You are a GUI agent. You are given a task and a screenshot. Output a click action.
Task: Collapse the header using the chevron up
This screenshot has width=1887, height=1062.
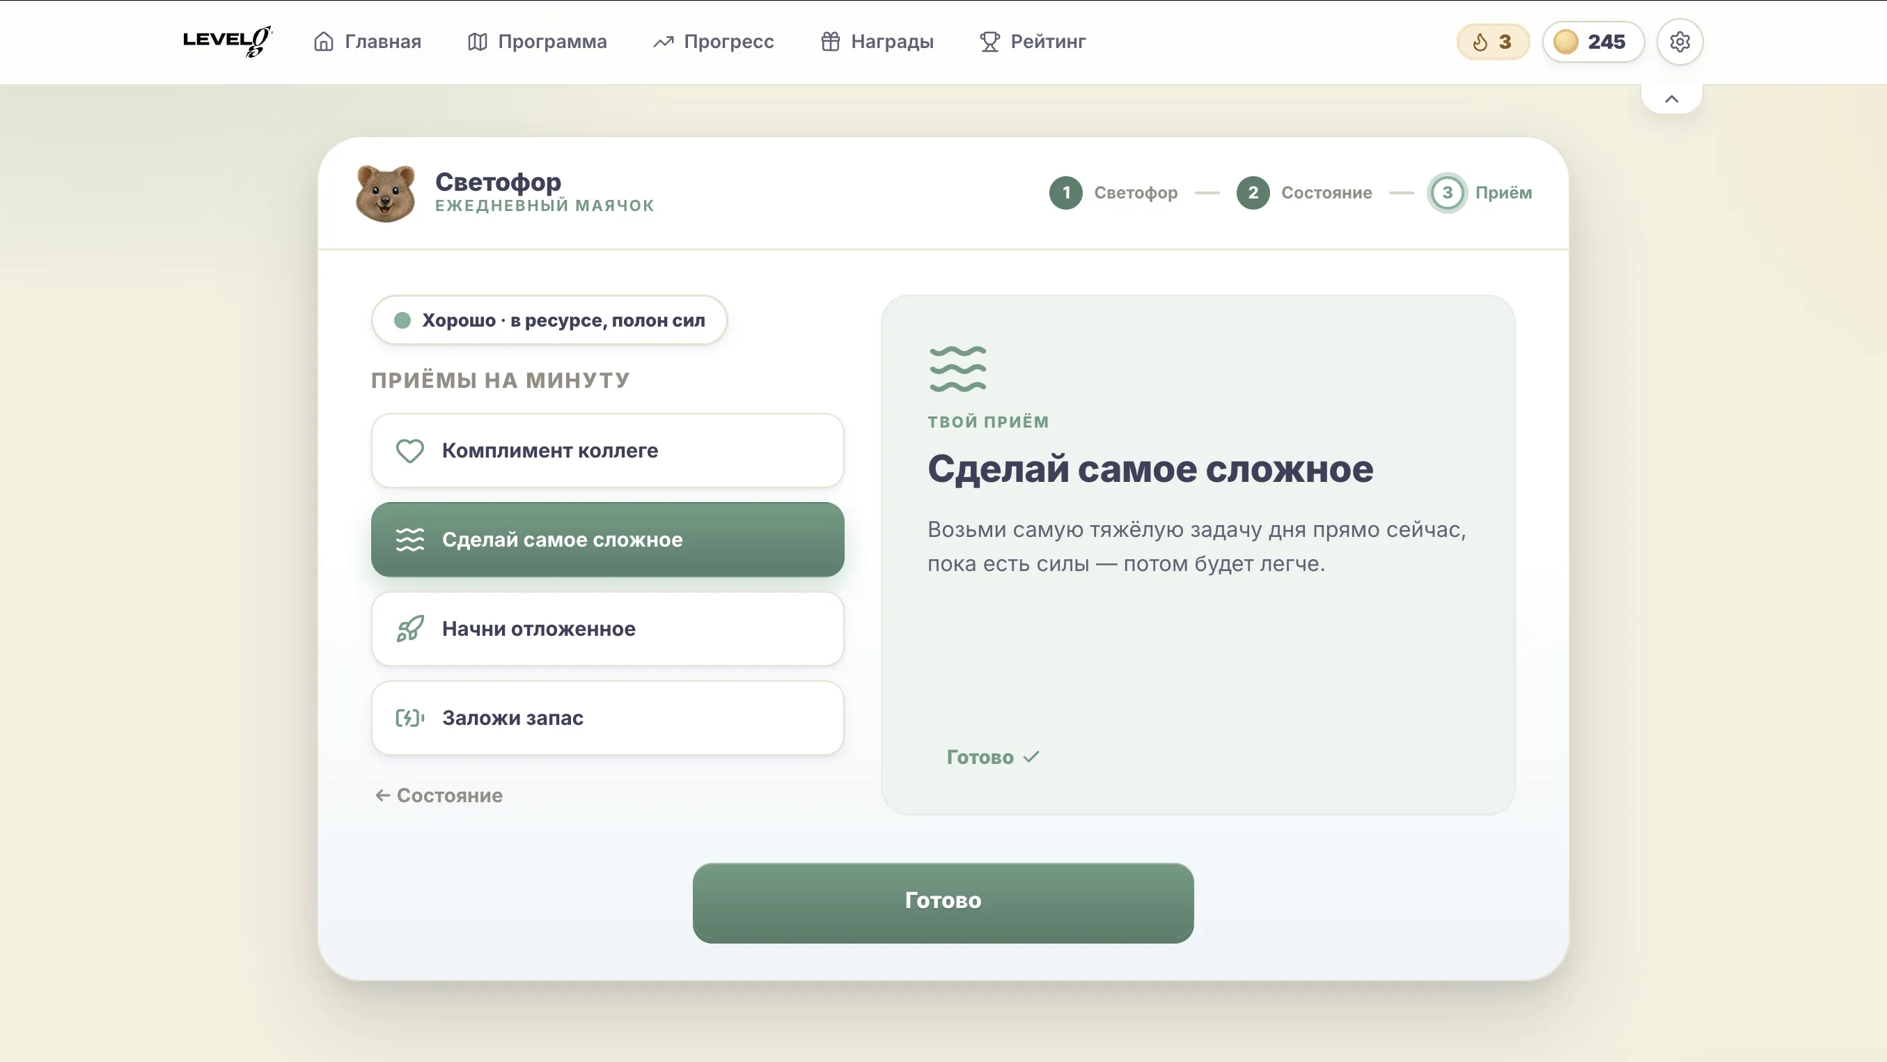[1671, 99]
